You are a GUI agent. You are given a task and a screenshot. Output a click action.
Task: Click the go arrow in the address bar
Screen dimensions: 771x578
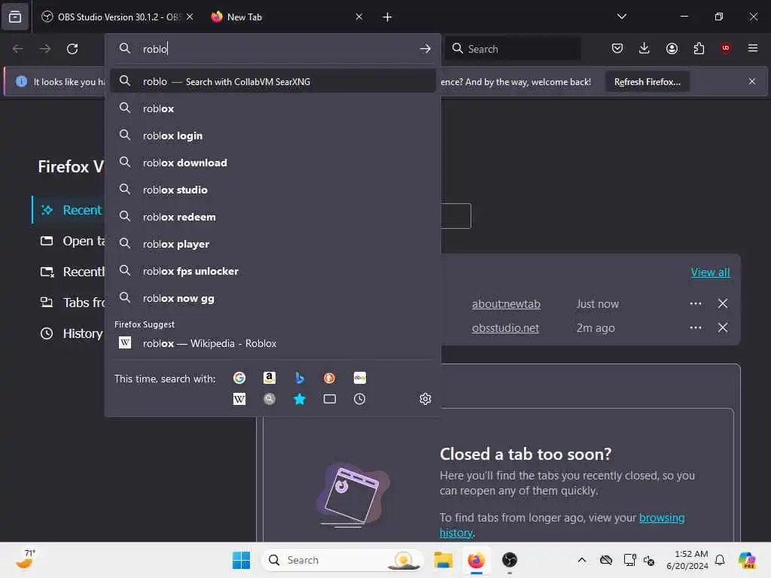(425, 49)
